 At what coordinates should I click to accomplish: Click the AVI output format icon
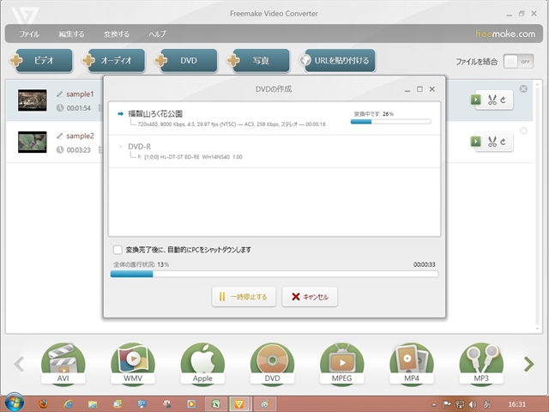[x=63, y=363]
